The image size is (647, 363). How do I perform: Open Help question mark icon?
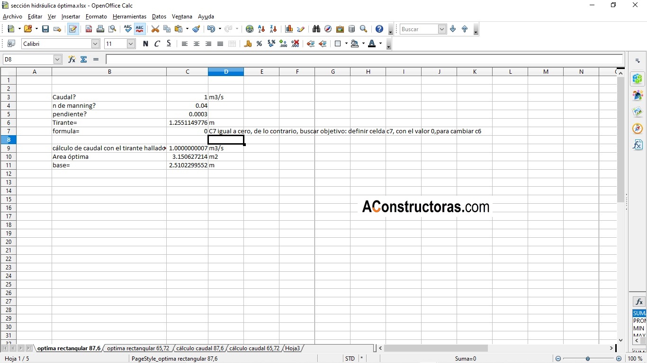(379, 29)
